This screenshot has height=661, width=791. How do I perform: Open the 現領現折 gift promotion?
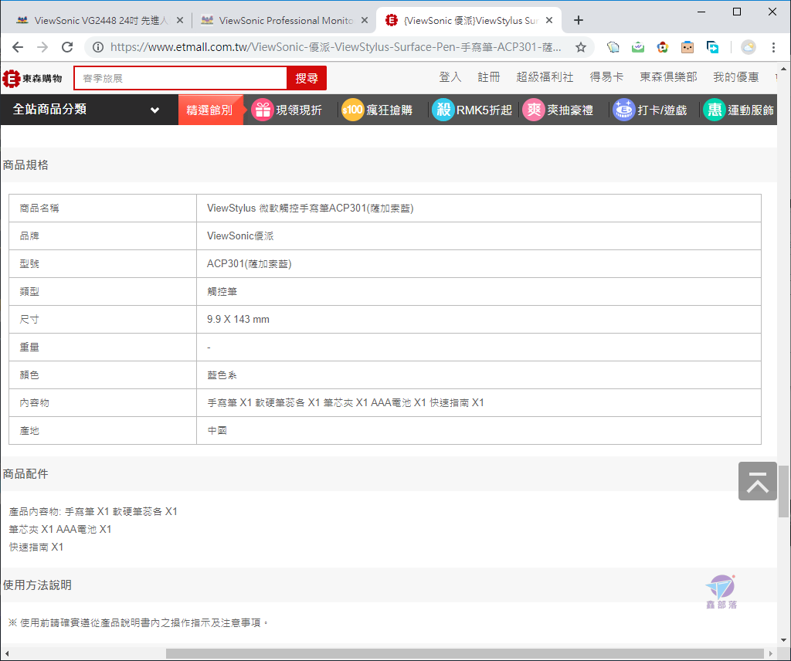tap(287, 110)
